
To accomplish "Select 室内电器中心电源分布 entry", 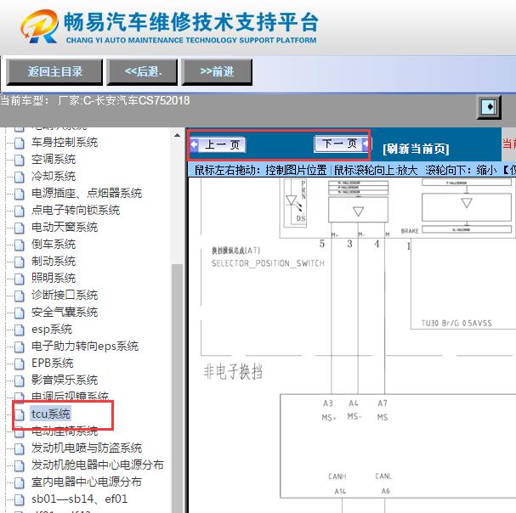I will [87, 482].
